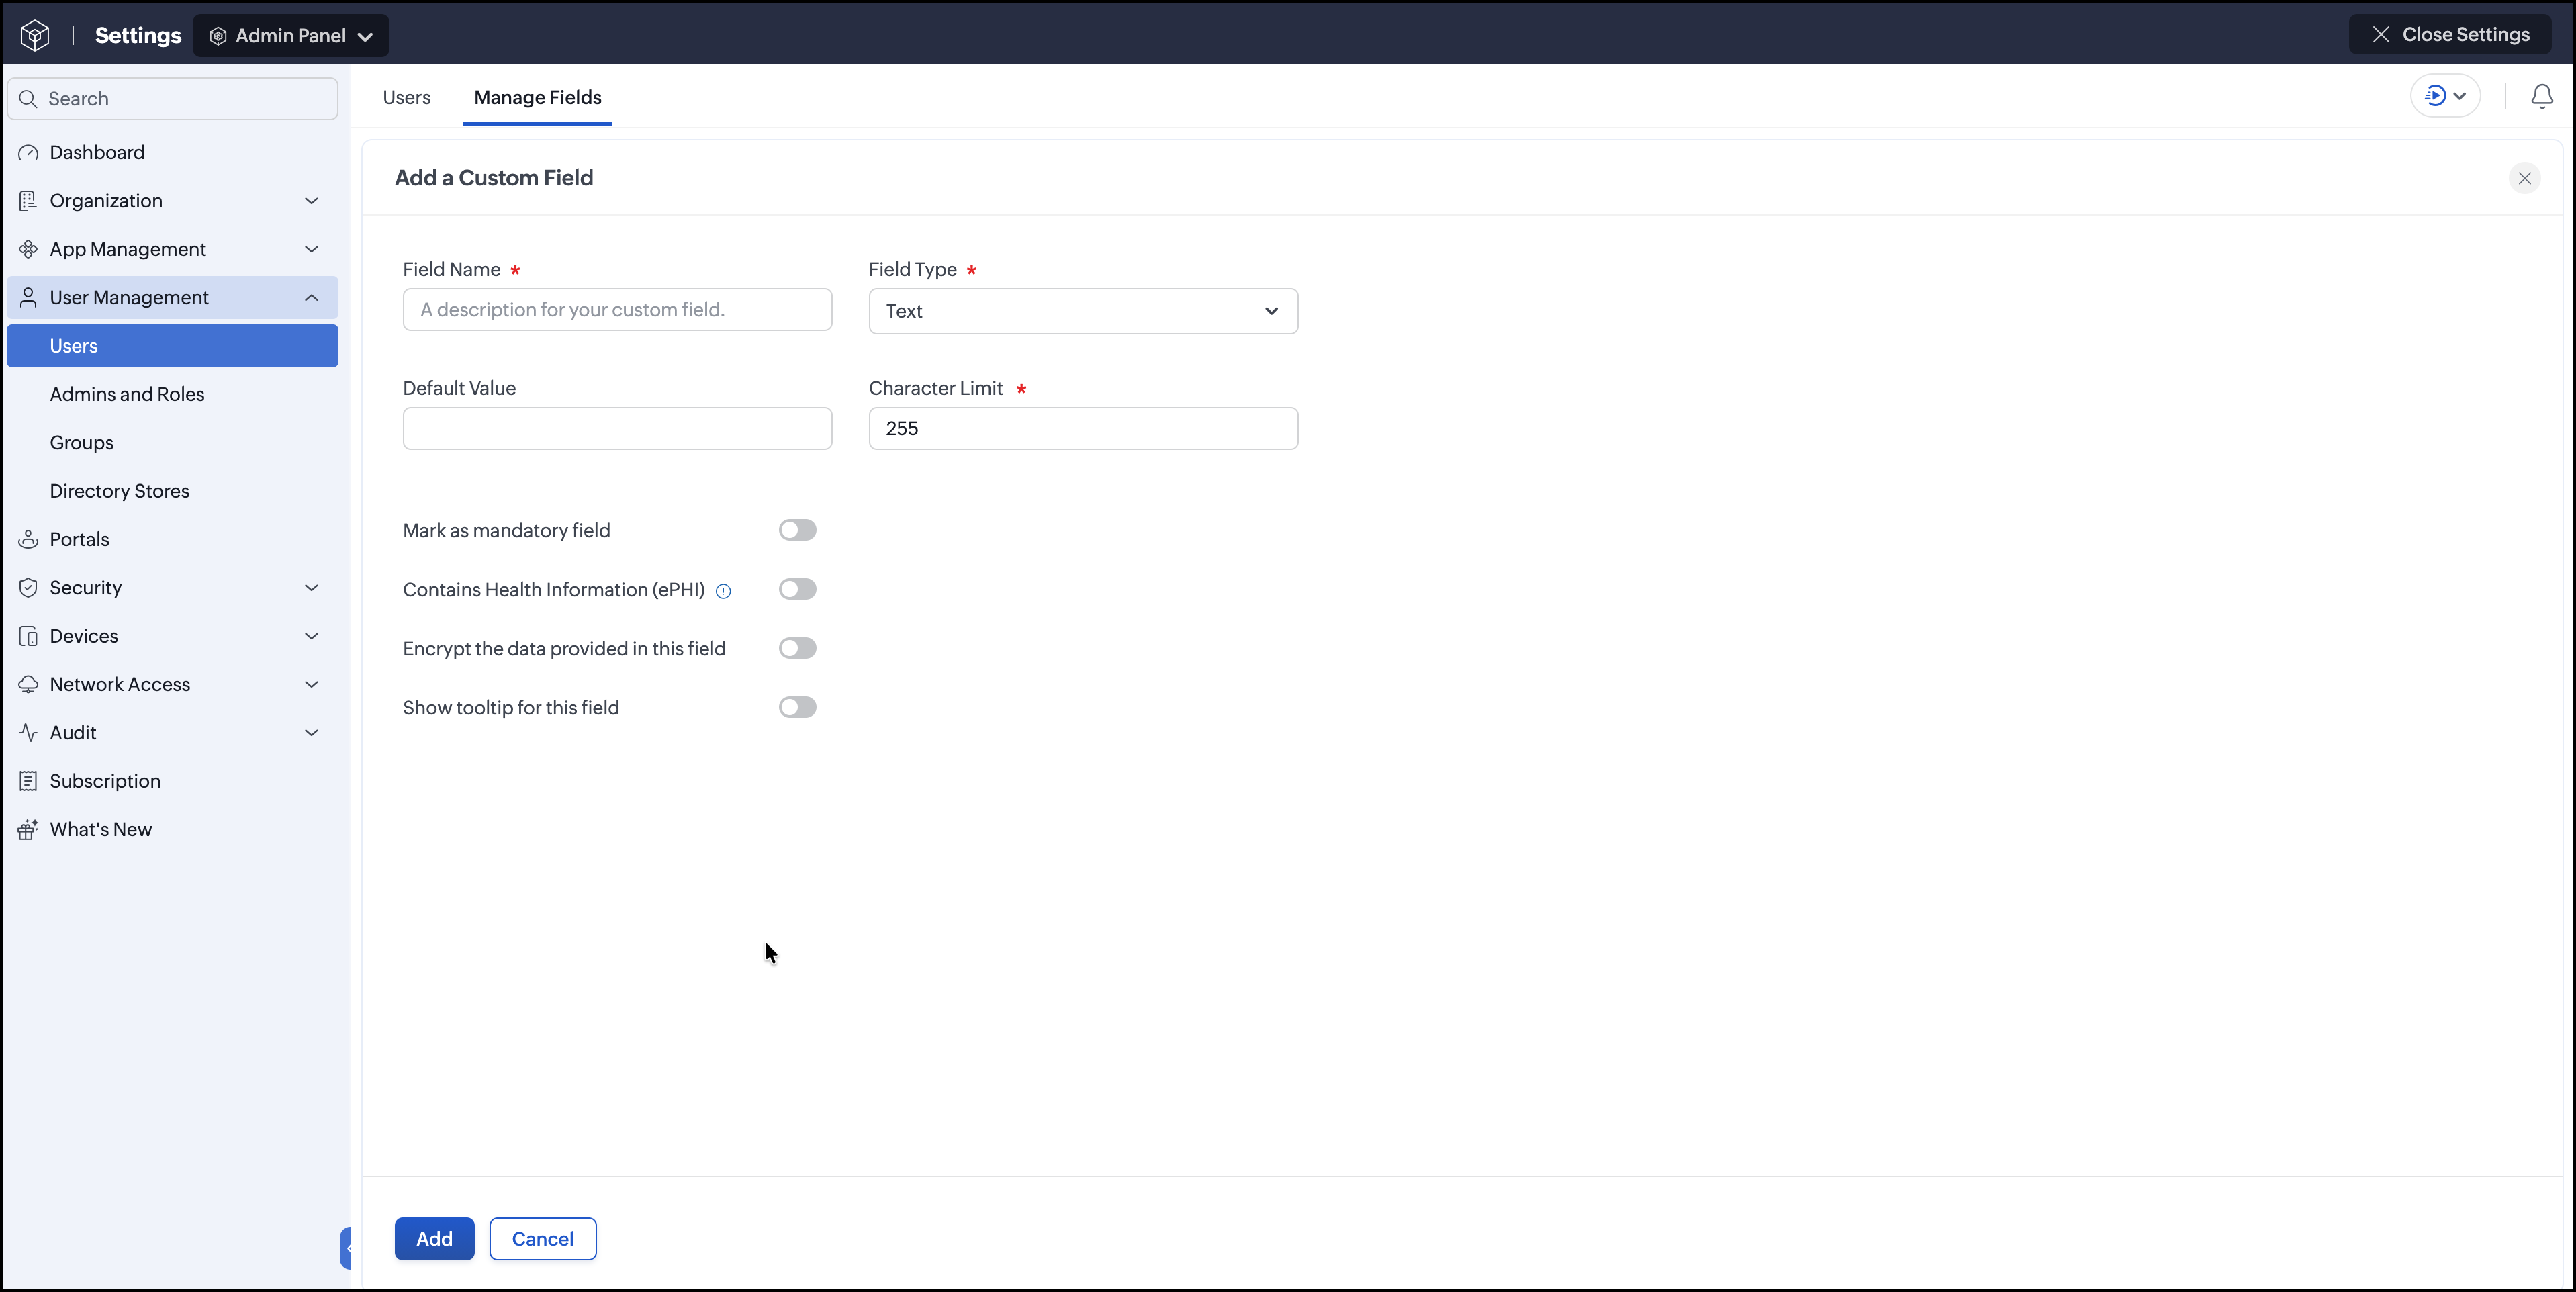
Task: Toggle Show tooltip for this field
Action: click(x=798, y=708)
